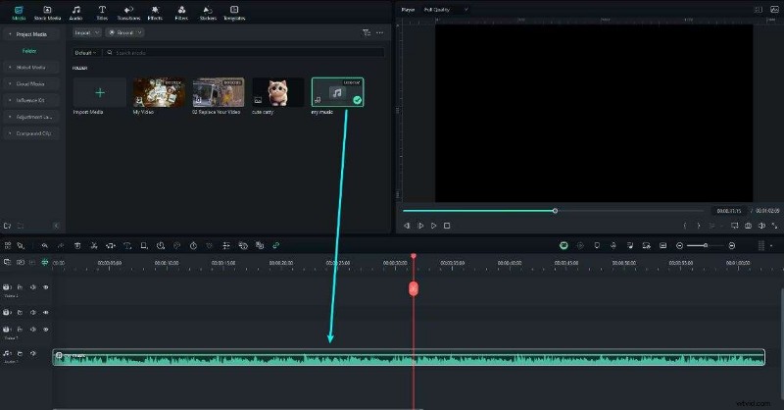Switch to the Audio tab
Image resolution: width=784 pixels, height=410 pixels.
[x=76, y=13]
